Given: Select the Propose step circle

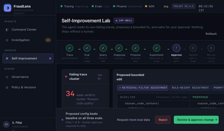Looking at the screenshot, I should tap(135, 48).
